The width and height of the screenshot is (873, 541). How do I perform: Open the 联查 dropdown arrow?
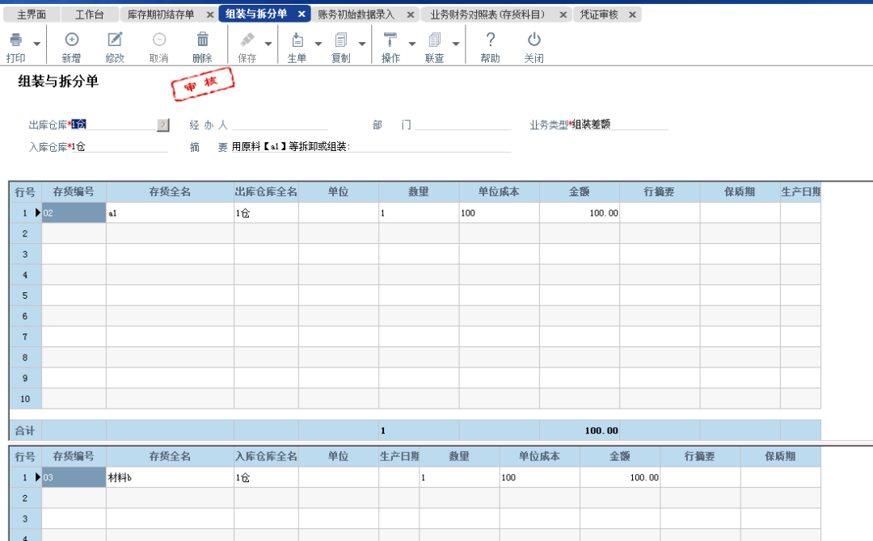(x=454, y=45)
